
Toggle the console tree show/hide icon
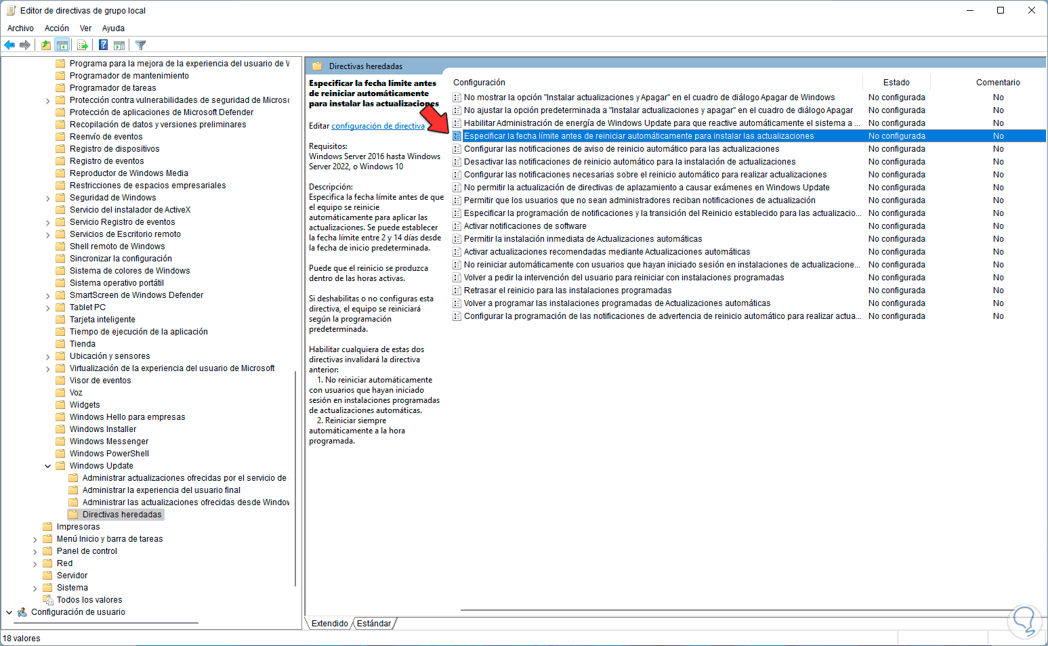(x=62, y=45)
